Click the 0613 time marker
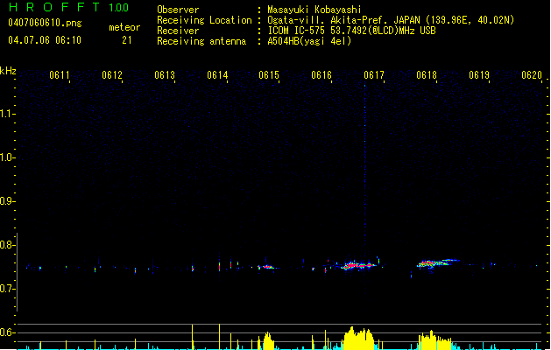Image resolution: width=551 pixels, height=350 pixels. click(x=165, y=75)
